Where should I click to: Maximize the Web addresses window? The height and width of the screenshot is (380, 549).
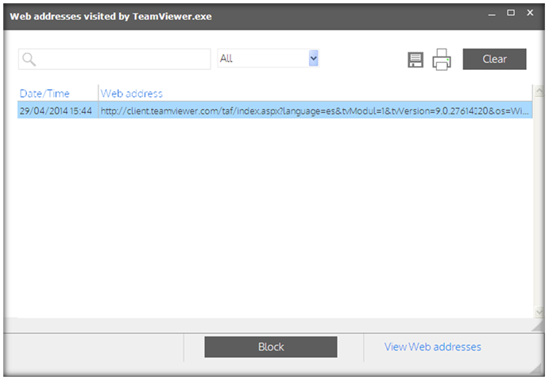click(x=511, y=13)
